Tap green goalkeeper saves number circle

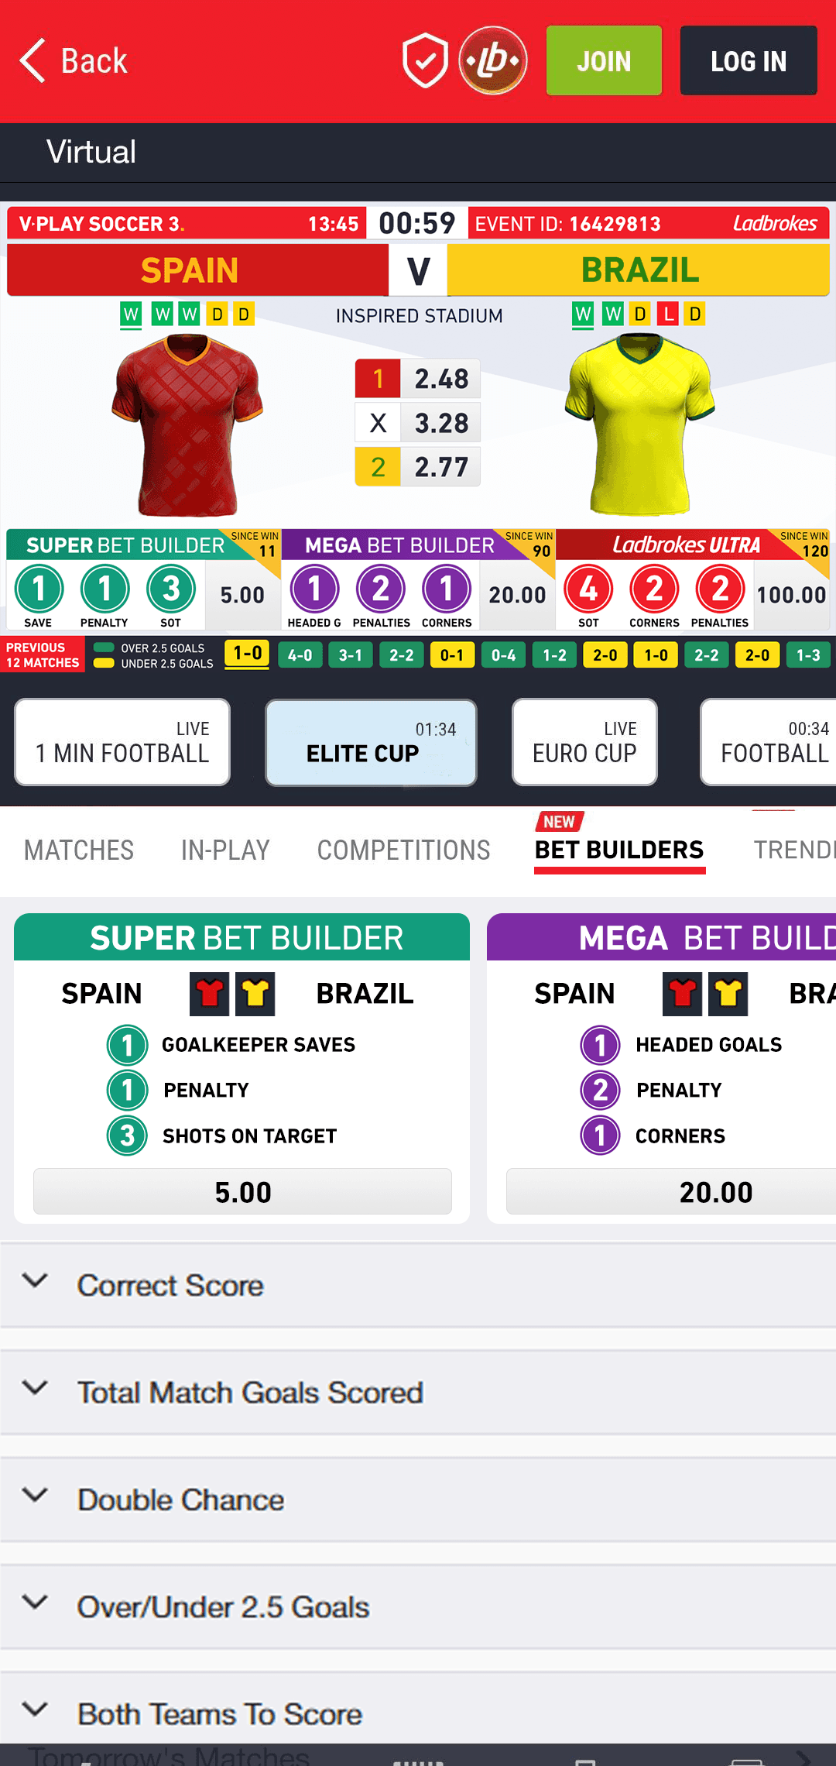point(127,1045)
